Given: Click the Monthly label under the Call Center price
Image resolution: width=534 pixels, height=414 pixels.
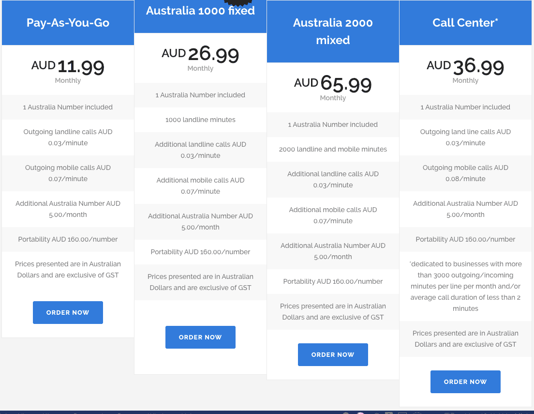Looking at the screenshot, I should coord(465,80).
